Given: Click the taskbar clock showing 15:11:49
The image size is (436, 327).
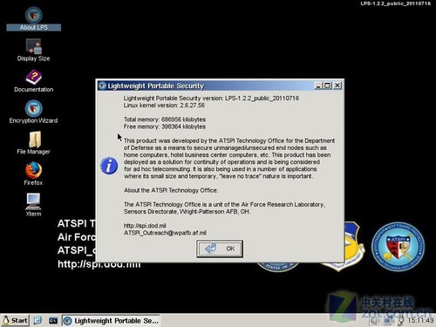Looking at the screenshot, I should pos(420,320).
